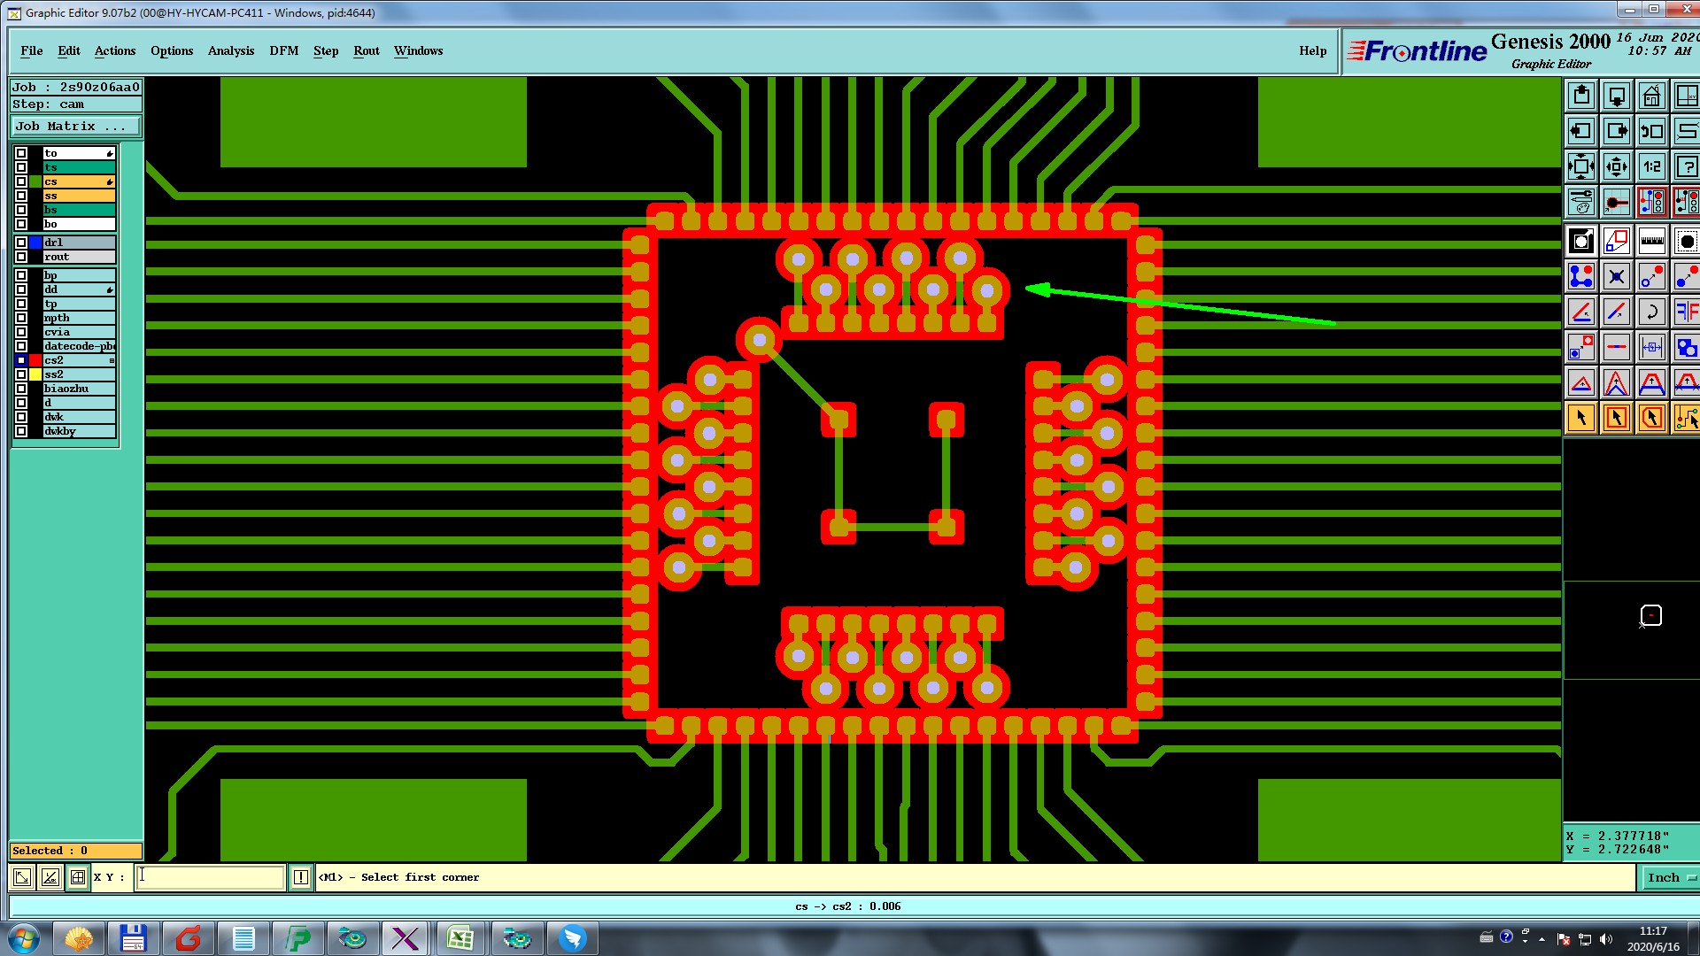Click the I-beam icon beside the coordinate field
Image resolution: width=1700 pixels, height=956 pixels.
(x=301, y=877)
